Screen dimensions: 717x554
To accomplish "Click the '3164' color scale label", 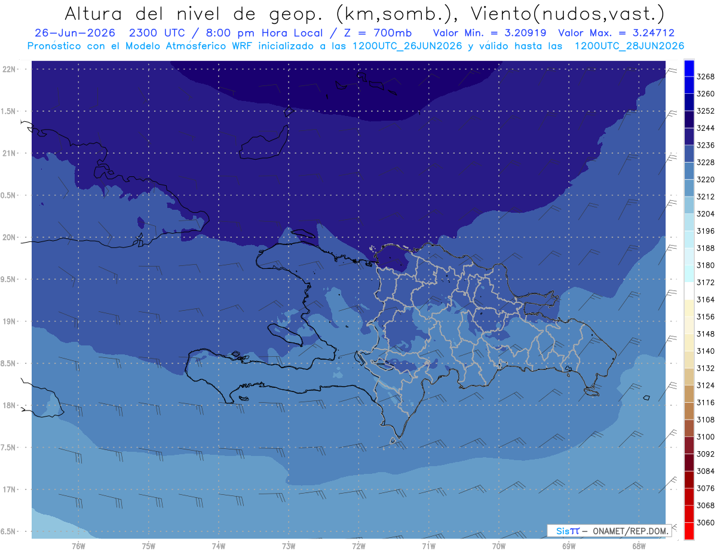I will 706,299.
